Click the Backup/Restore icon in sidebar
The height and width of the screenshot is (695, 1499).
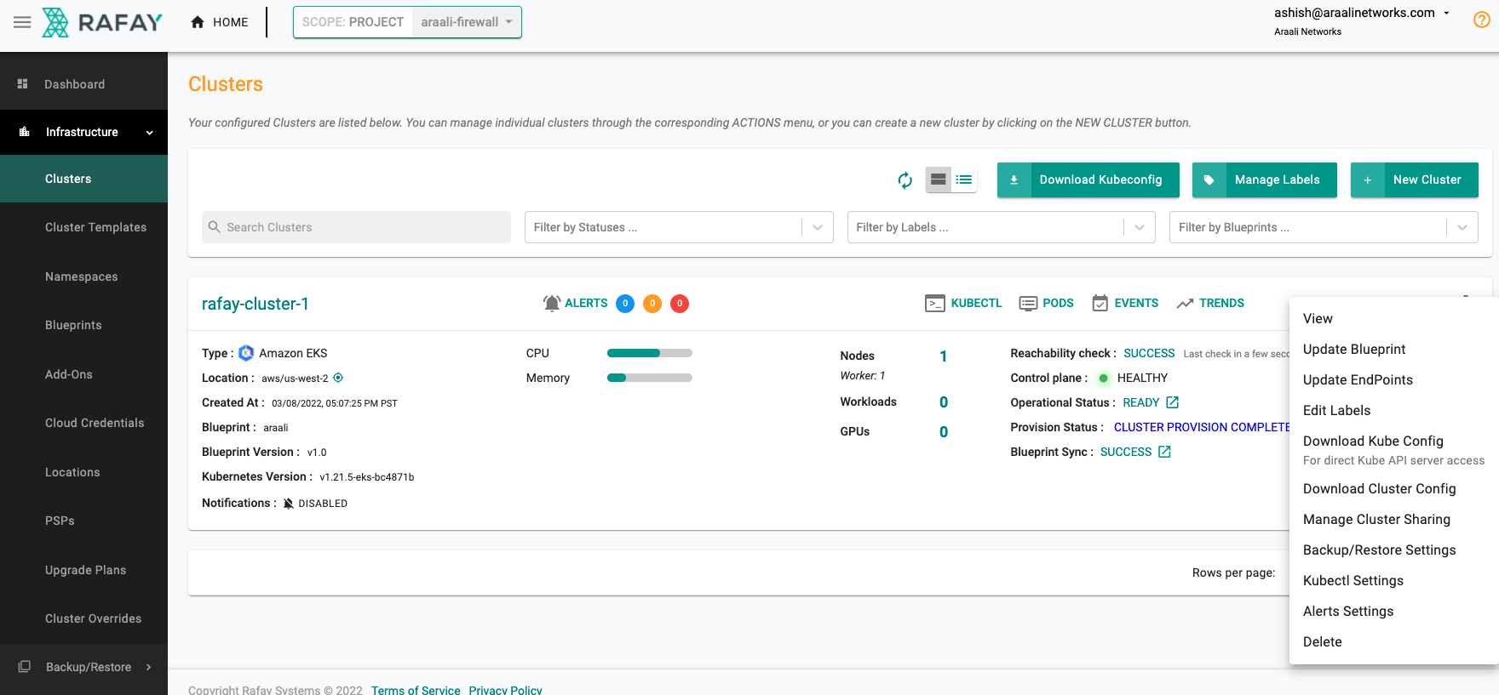coord(25,667)
